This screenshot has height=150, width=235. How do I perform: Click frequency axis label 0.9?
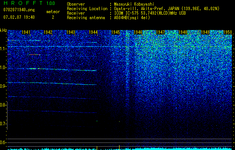(3, 86)
